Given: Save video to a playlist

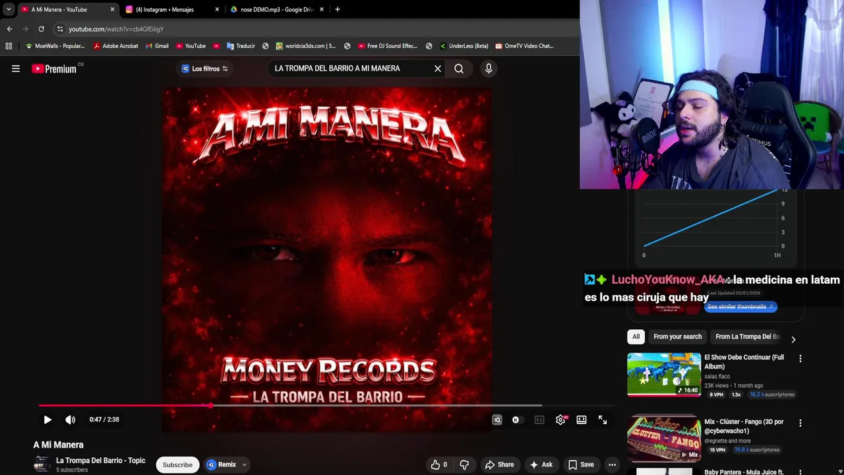Looking at the screenshot, I should pos(581,464).
